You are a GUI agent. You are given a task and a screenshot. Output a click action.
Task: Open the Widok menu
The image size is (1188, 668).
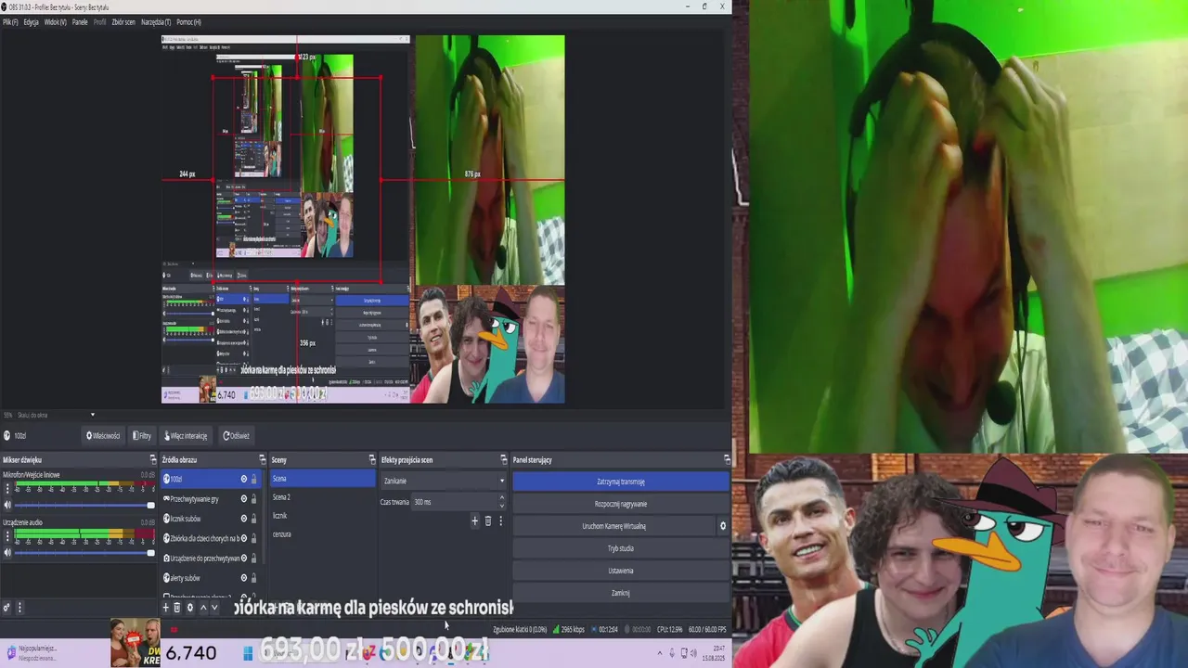point(56,22)
